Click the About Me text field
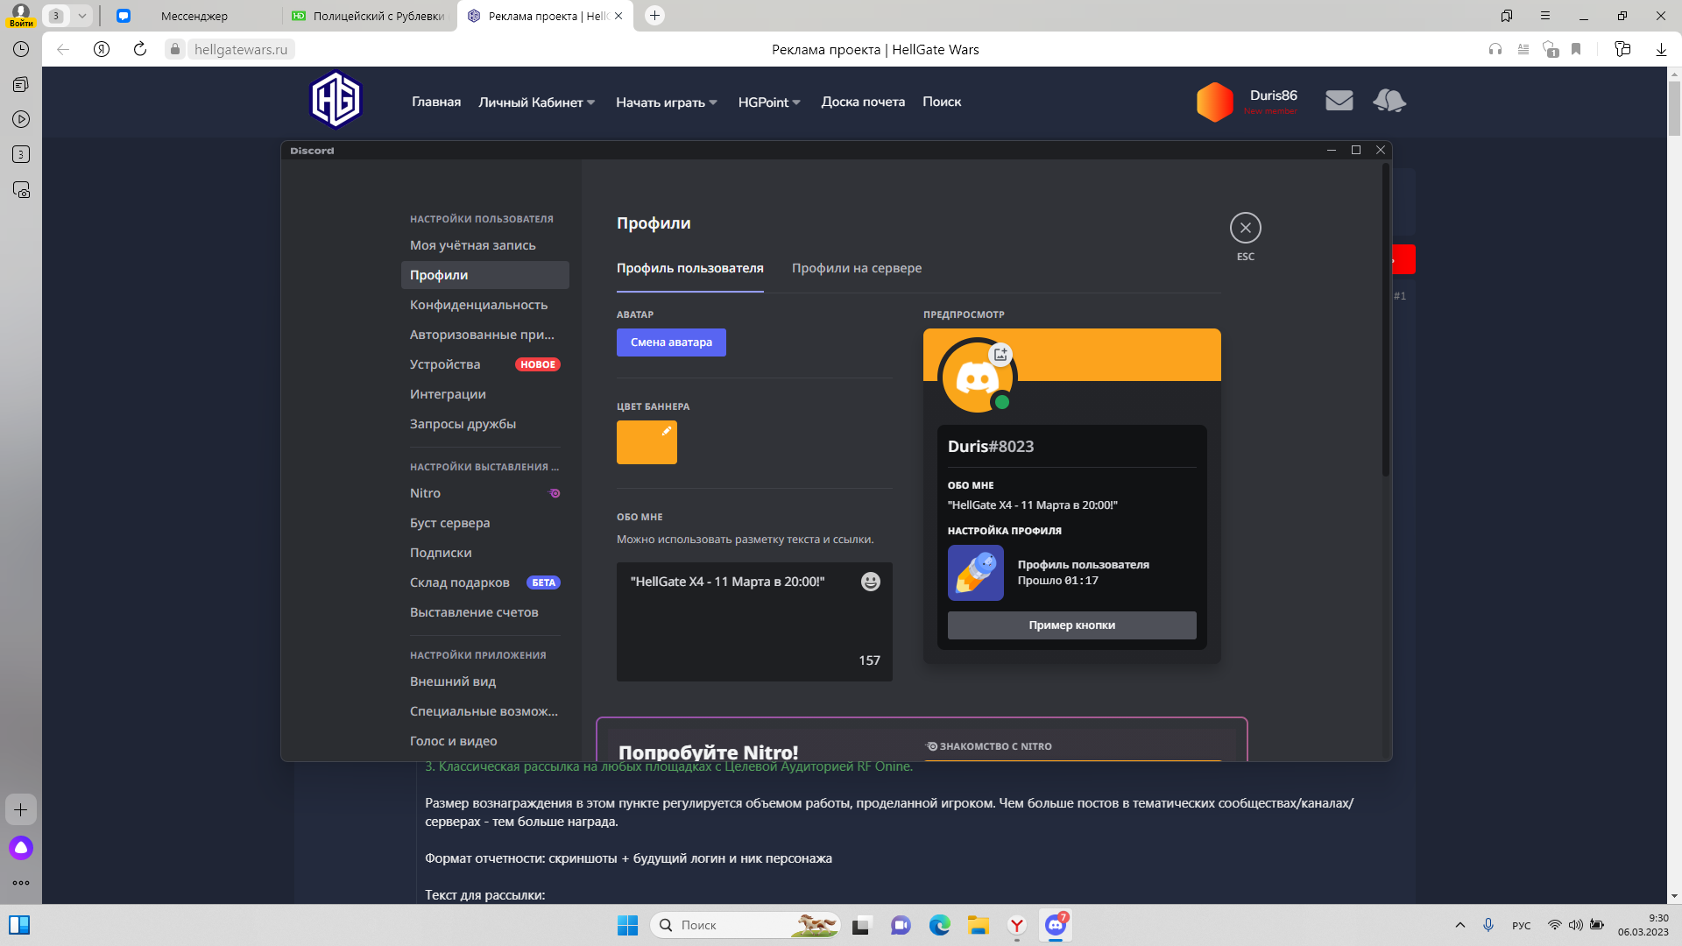This screenshot has width=1682, height=946. pos(754,622)
